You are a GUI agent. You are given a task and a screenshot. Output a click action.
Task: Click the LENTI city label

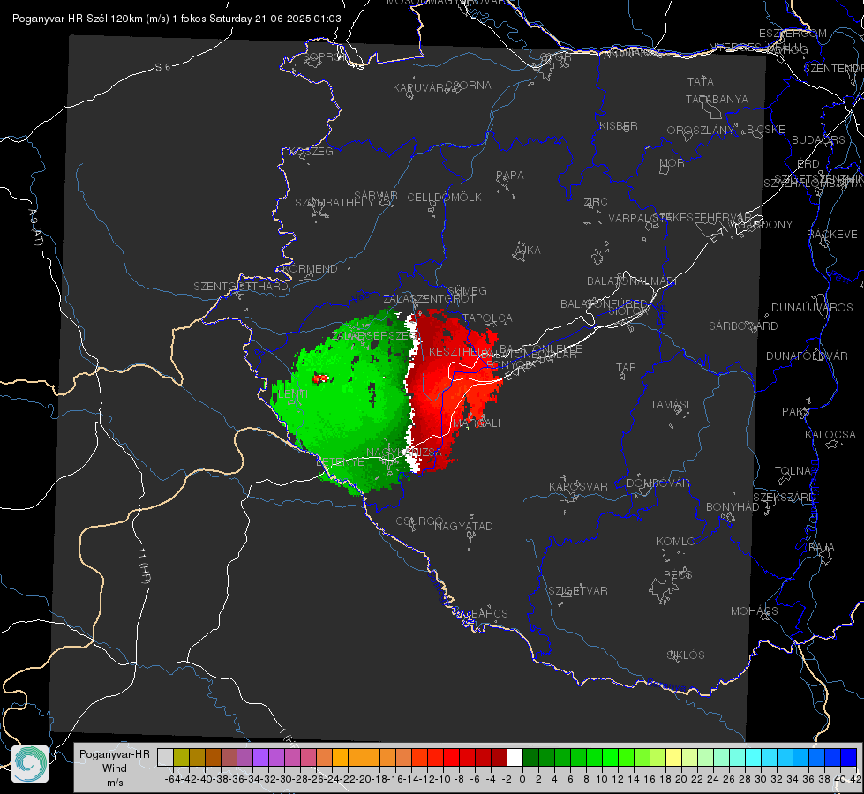tap(293, 394)
